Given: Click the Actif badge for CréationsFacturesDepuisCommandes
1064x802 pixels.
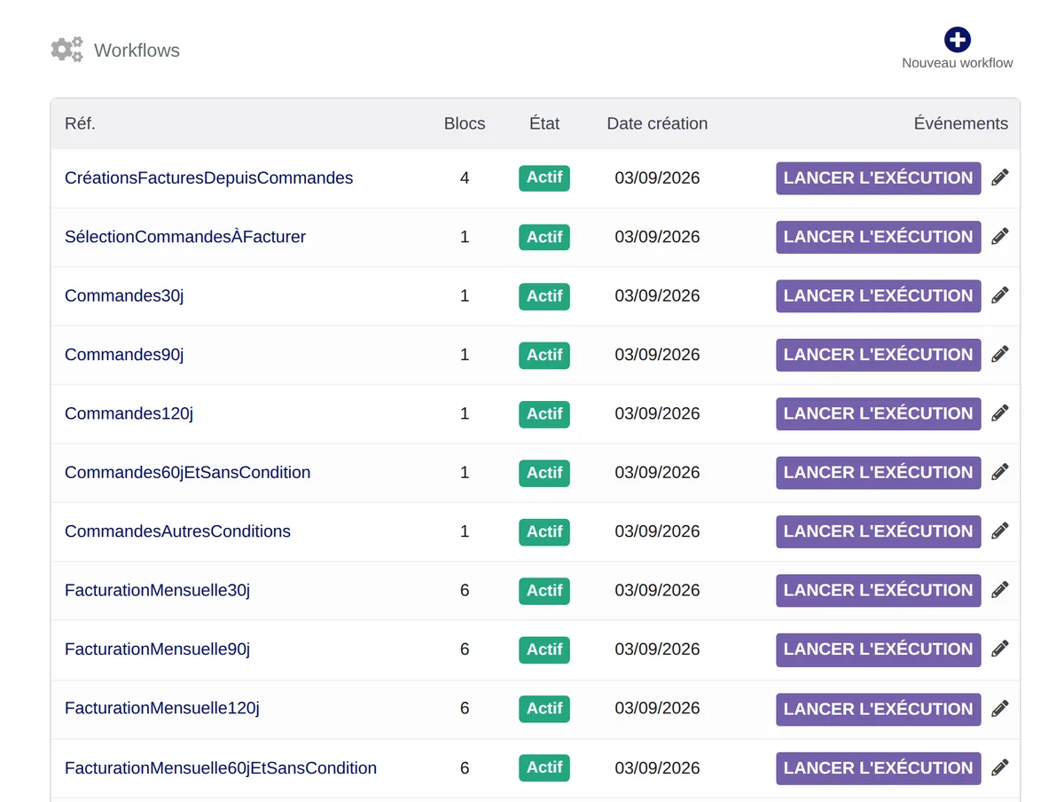Looking at the screenshot, I should point(544,177).
